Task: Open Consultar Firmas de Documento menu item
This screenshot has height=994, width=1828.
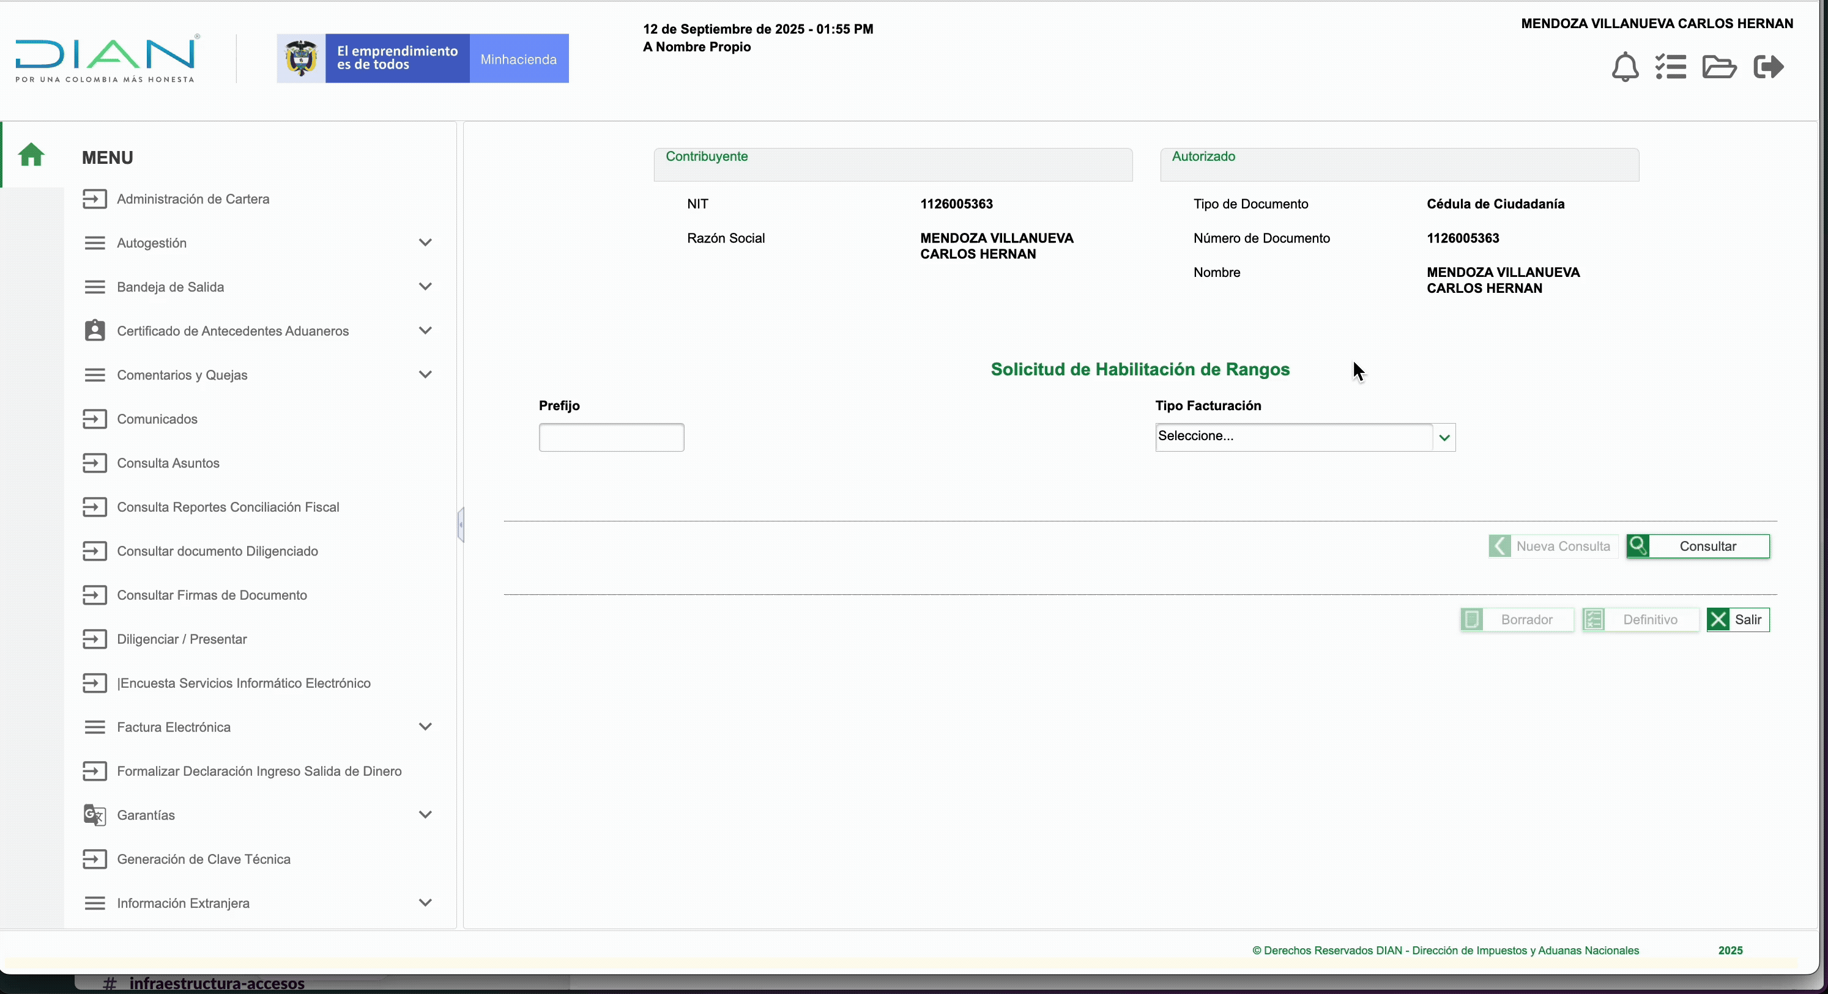Action: [212, 595]
